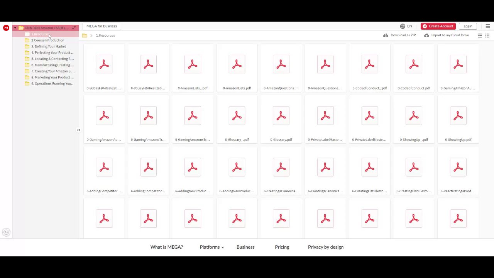Screen dimensions: 494x278
Task: Click PDF icon of 0-AmazonLists.pdf
Action: (237, 64)
